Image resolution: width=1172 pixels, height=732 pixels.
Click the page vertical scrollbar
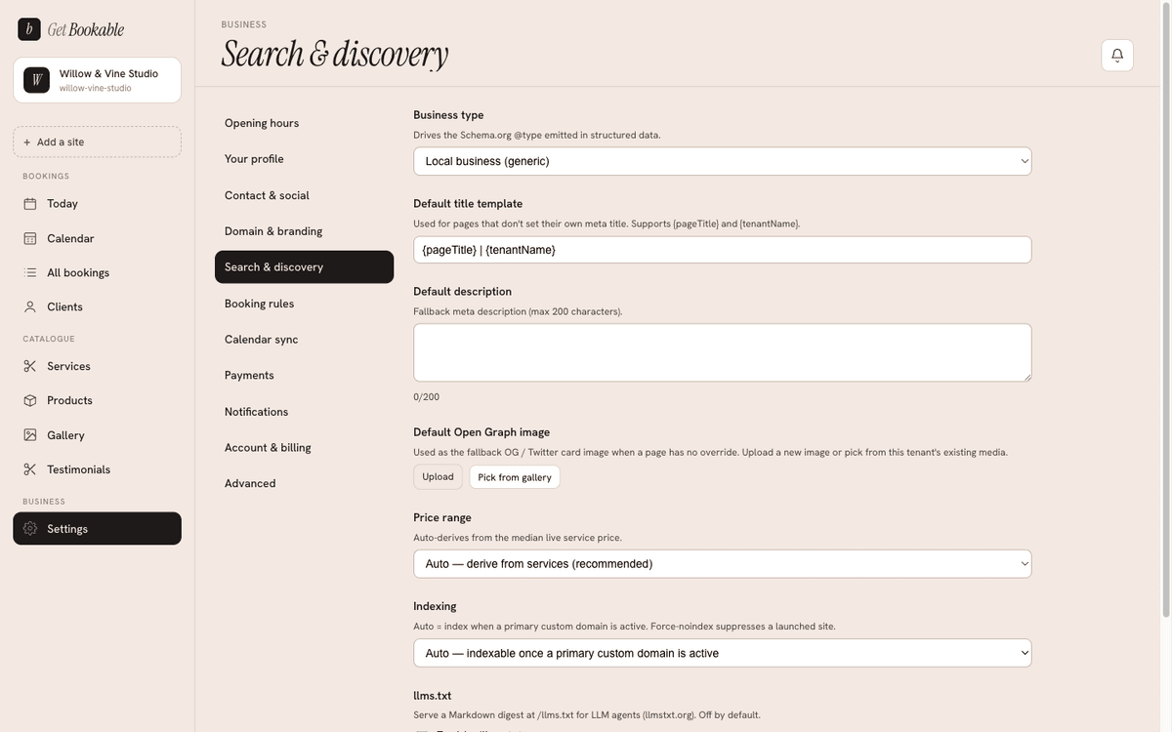[x=1166, y=308]
